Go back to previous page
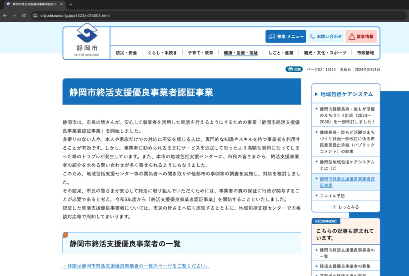This screenshot has width=409, height=276. (5, 15)
